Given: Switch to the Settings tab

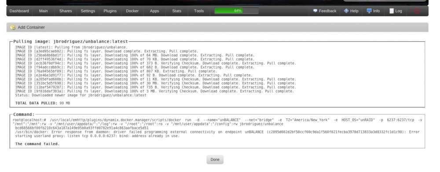Looking at the screenshot, I should 88,11.
